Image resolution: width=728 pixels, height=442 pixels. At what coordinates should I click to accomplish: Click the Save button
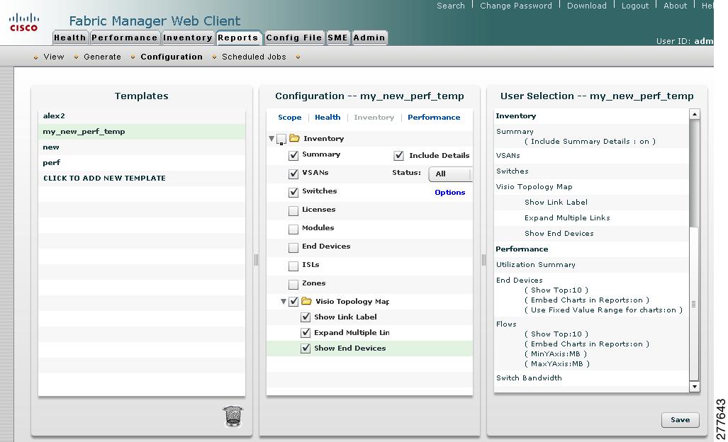[681, 420]
